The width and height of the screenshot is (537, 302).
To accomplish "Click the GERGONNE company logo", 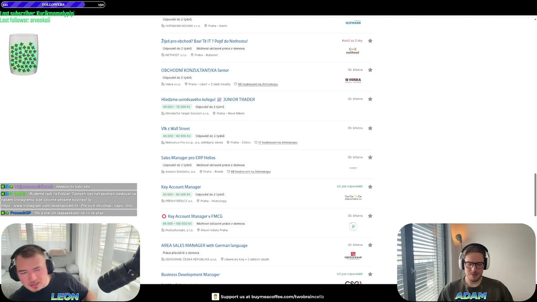I will point(353,255).
